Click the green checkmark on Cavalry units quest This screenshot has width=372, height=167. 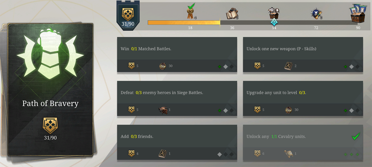[355, 137]
